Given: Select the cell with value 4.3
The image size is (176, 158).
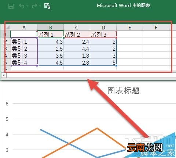Looking at the screenshot, I should [x=50, y=42].
